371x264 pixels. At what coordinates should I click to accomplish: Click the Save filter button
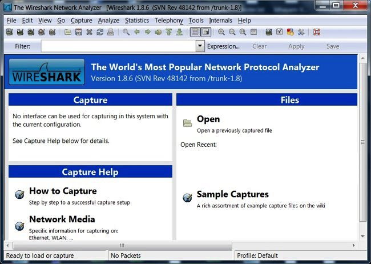[333, 46]
